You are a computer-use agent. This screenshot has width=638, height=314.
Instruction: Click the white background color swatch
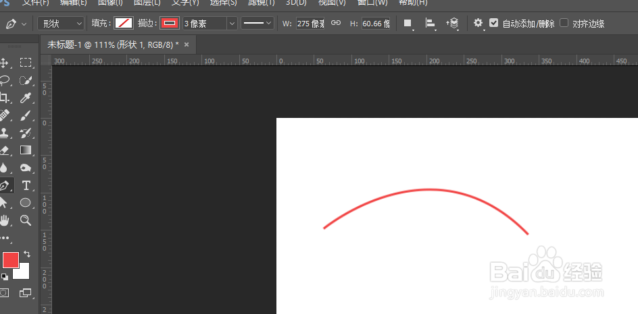24,273
